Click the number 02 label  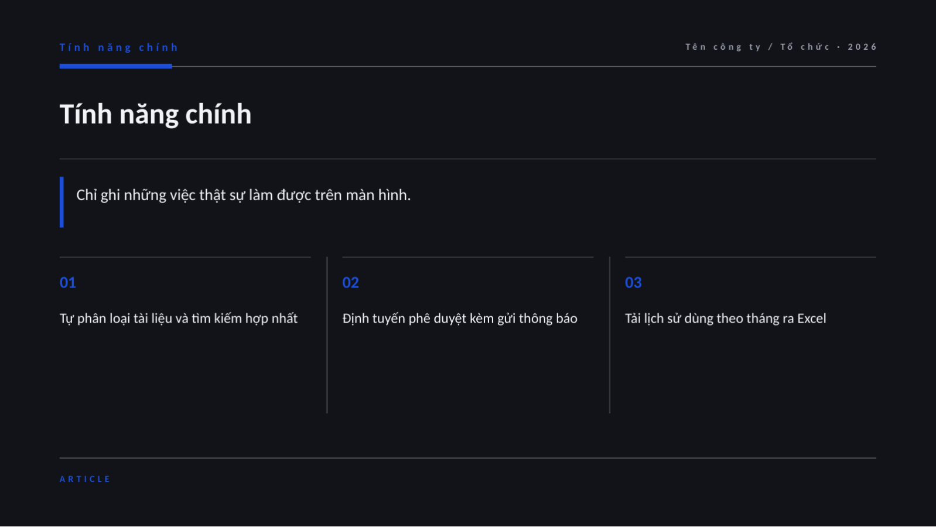tap(351, 283)
